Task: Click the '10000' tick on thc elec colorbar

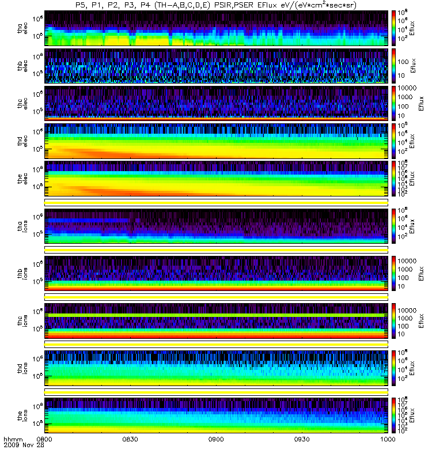Action: click(x=407, y=88)
